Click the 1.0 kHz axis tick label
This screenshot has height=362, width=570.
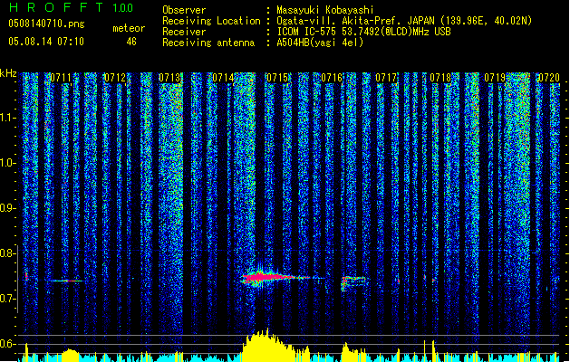(x=8, y=163)
